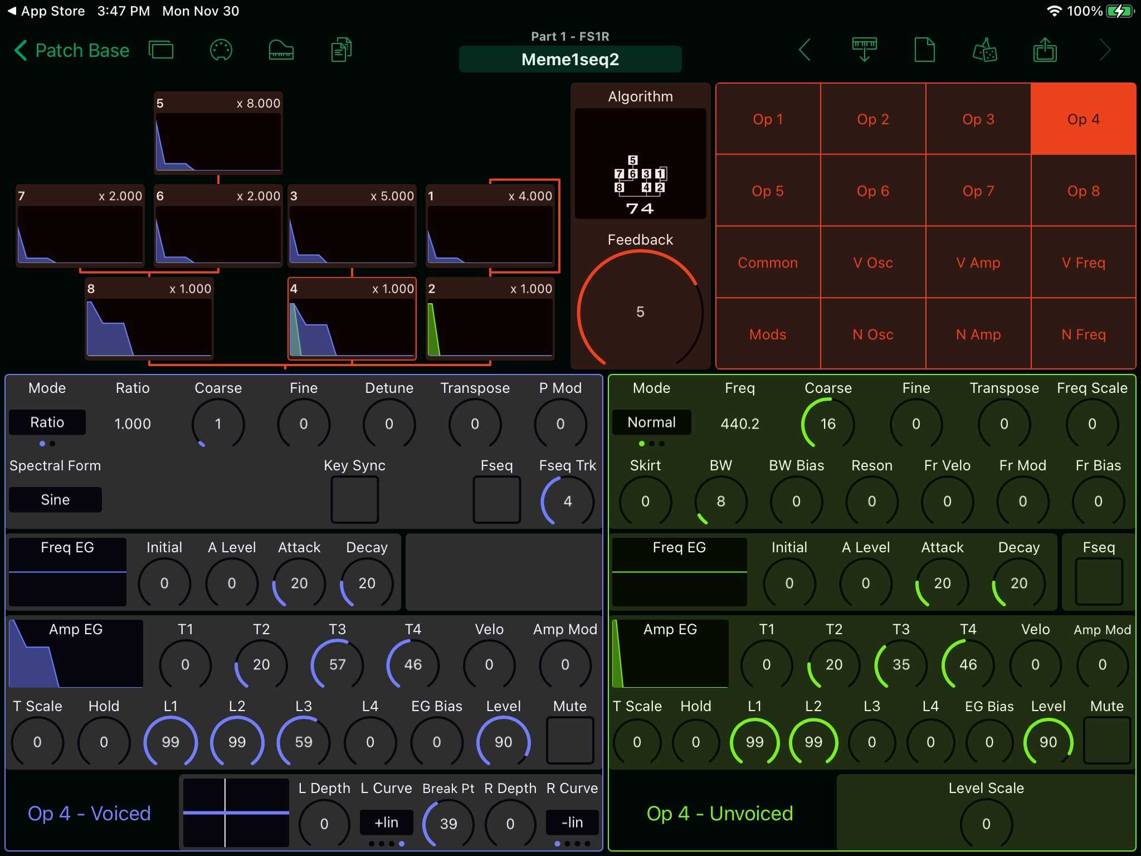
Task: Adjust the voiced L3 knob at 59
Action: (304, 742)
